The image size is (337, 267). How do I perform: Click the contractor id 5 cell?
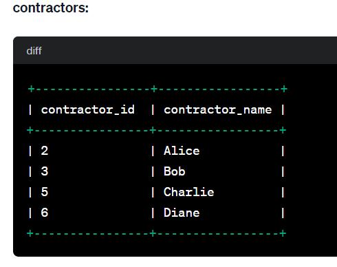pos(45,192)
